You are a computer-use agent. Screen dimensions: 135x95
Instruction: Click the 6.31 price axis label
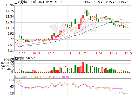pyautogui.click(x=11, y=50)
